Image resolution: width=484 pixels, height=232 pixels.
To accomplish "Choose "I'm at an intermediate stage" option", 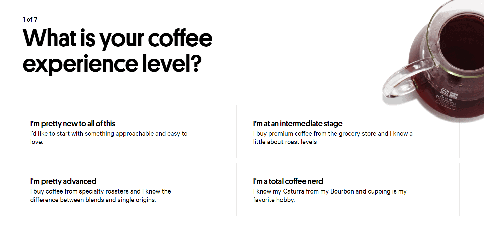I will pos(352,131).
